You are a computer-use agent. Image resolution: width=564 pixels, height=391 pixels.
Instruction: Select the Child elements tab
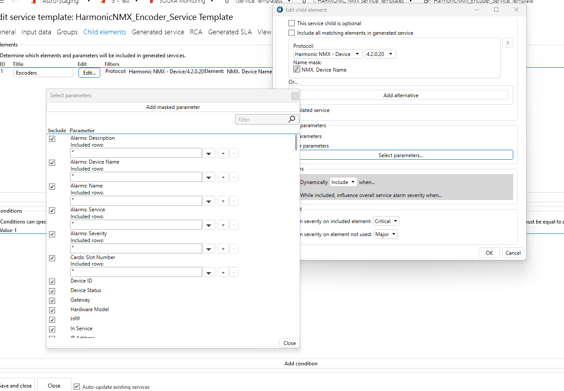point(105,32)
